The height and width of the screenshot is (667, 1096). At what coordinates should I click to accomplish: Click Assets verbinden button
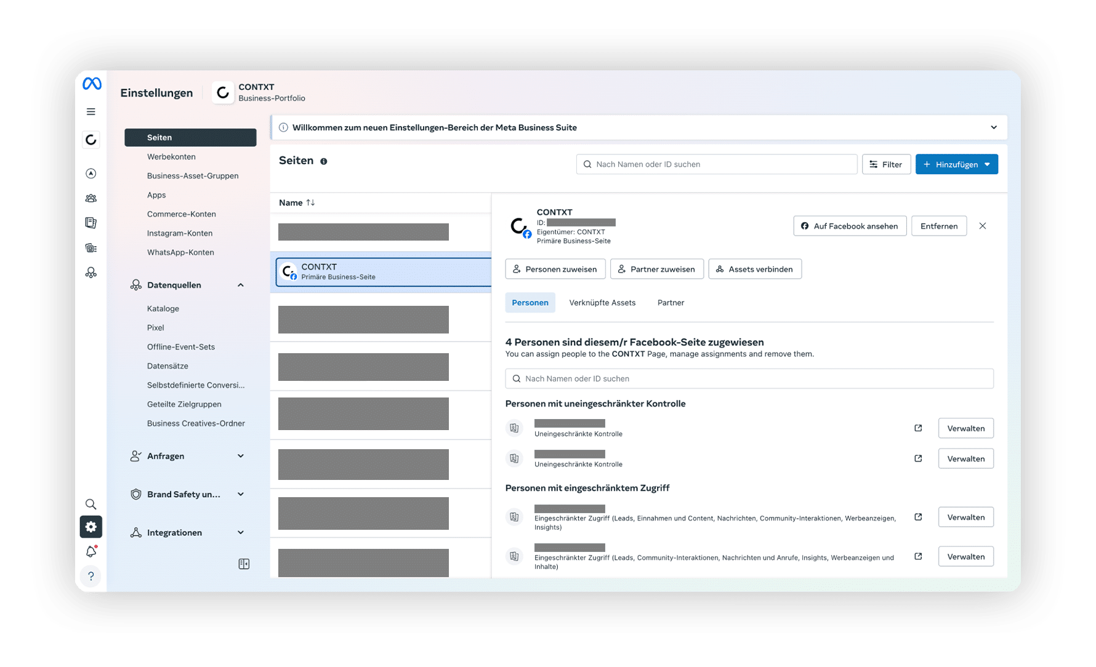coord(755,269)
